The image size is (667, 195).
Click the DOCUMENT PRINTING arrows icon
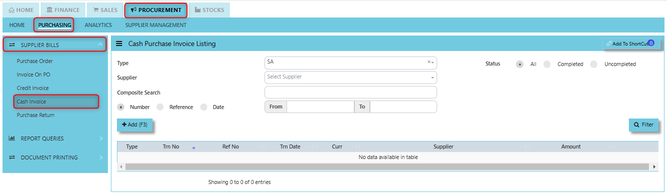tap(12, 157)
